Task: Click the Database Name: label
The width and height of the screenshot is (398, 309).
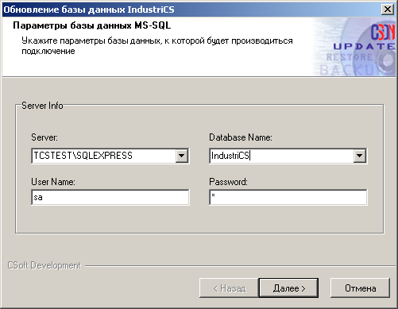Action: click(x=241, y=137)
